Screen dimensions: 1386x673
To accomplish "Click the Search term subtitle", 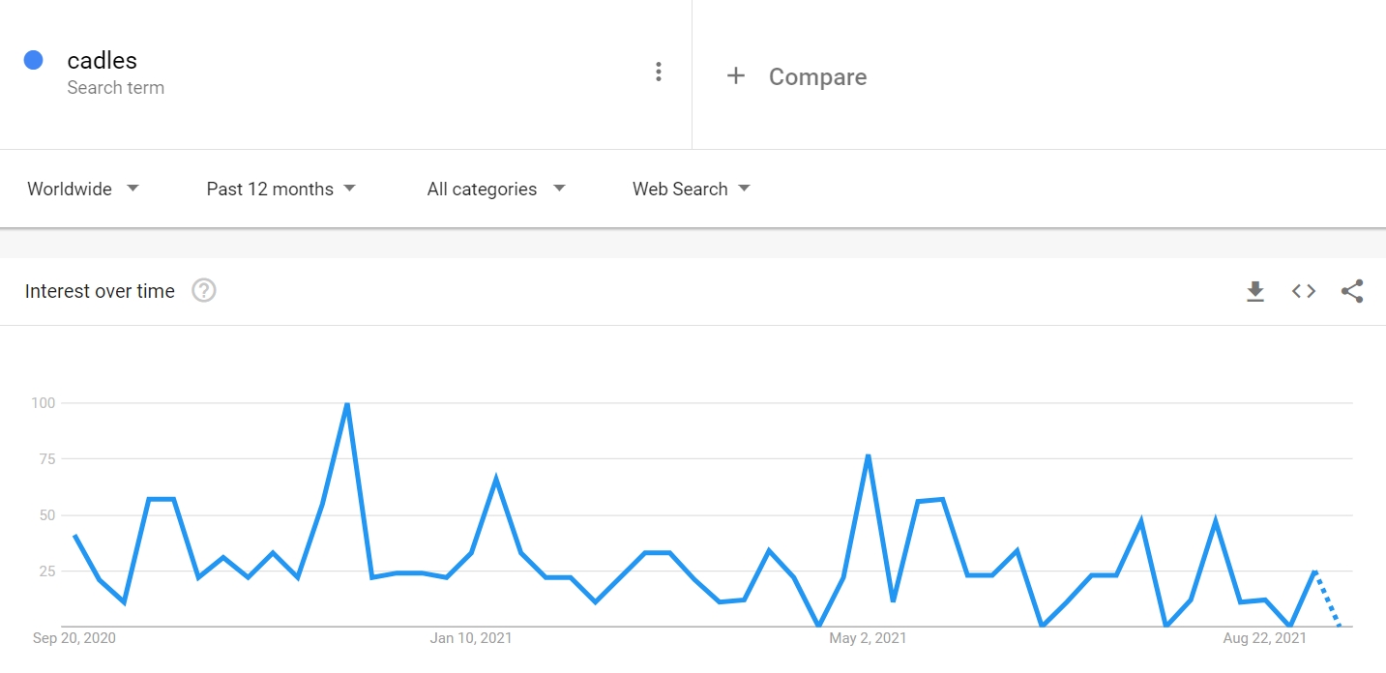I will pos(116,87).
